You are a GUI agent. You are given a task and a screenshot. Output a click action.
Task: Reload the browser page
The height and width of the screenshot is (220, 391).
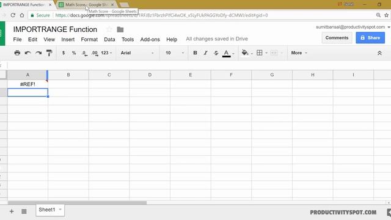[x=13, y=15]
